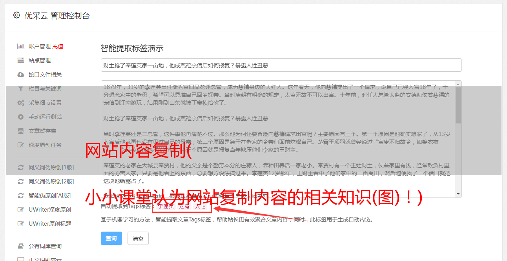The image size is (507, 261).
Task: Click the database icon for 文章暂存库
Action: tap(20, 131)
